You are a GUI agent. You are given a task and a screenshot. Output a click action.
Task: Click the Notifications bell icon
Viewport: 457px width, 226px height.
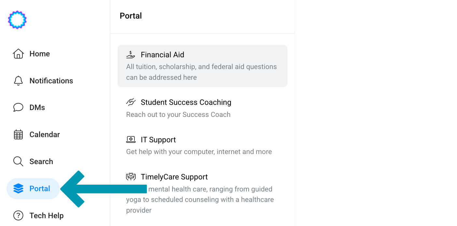[x=18, y=81]
